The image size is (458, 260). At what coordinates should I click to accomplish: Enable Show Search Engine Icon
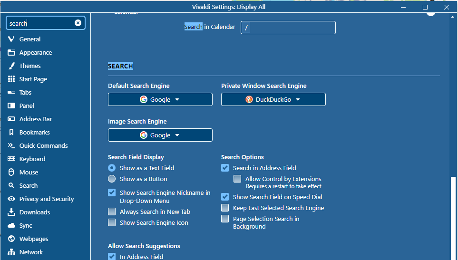click(x=112, y=222)
